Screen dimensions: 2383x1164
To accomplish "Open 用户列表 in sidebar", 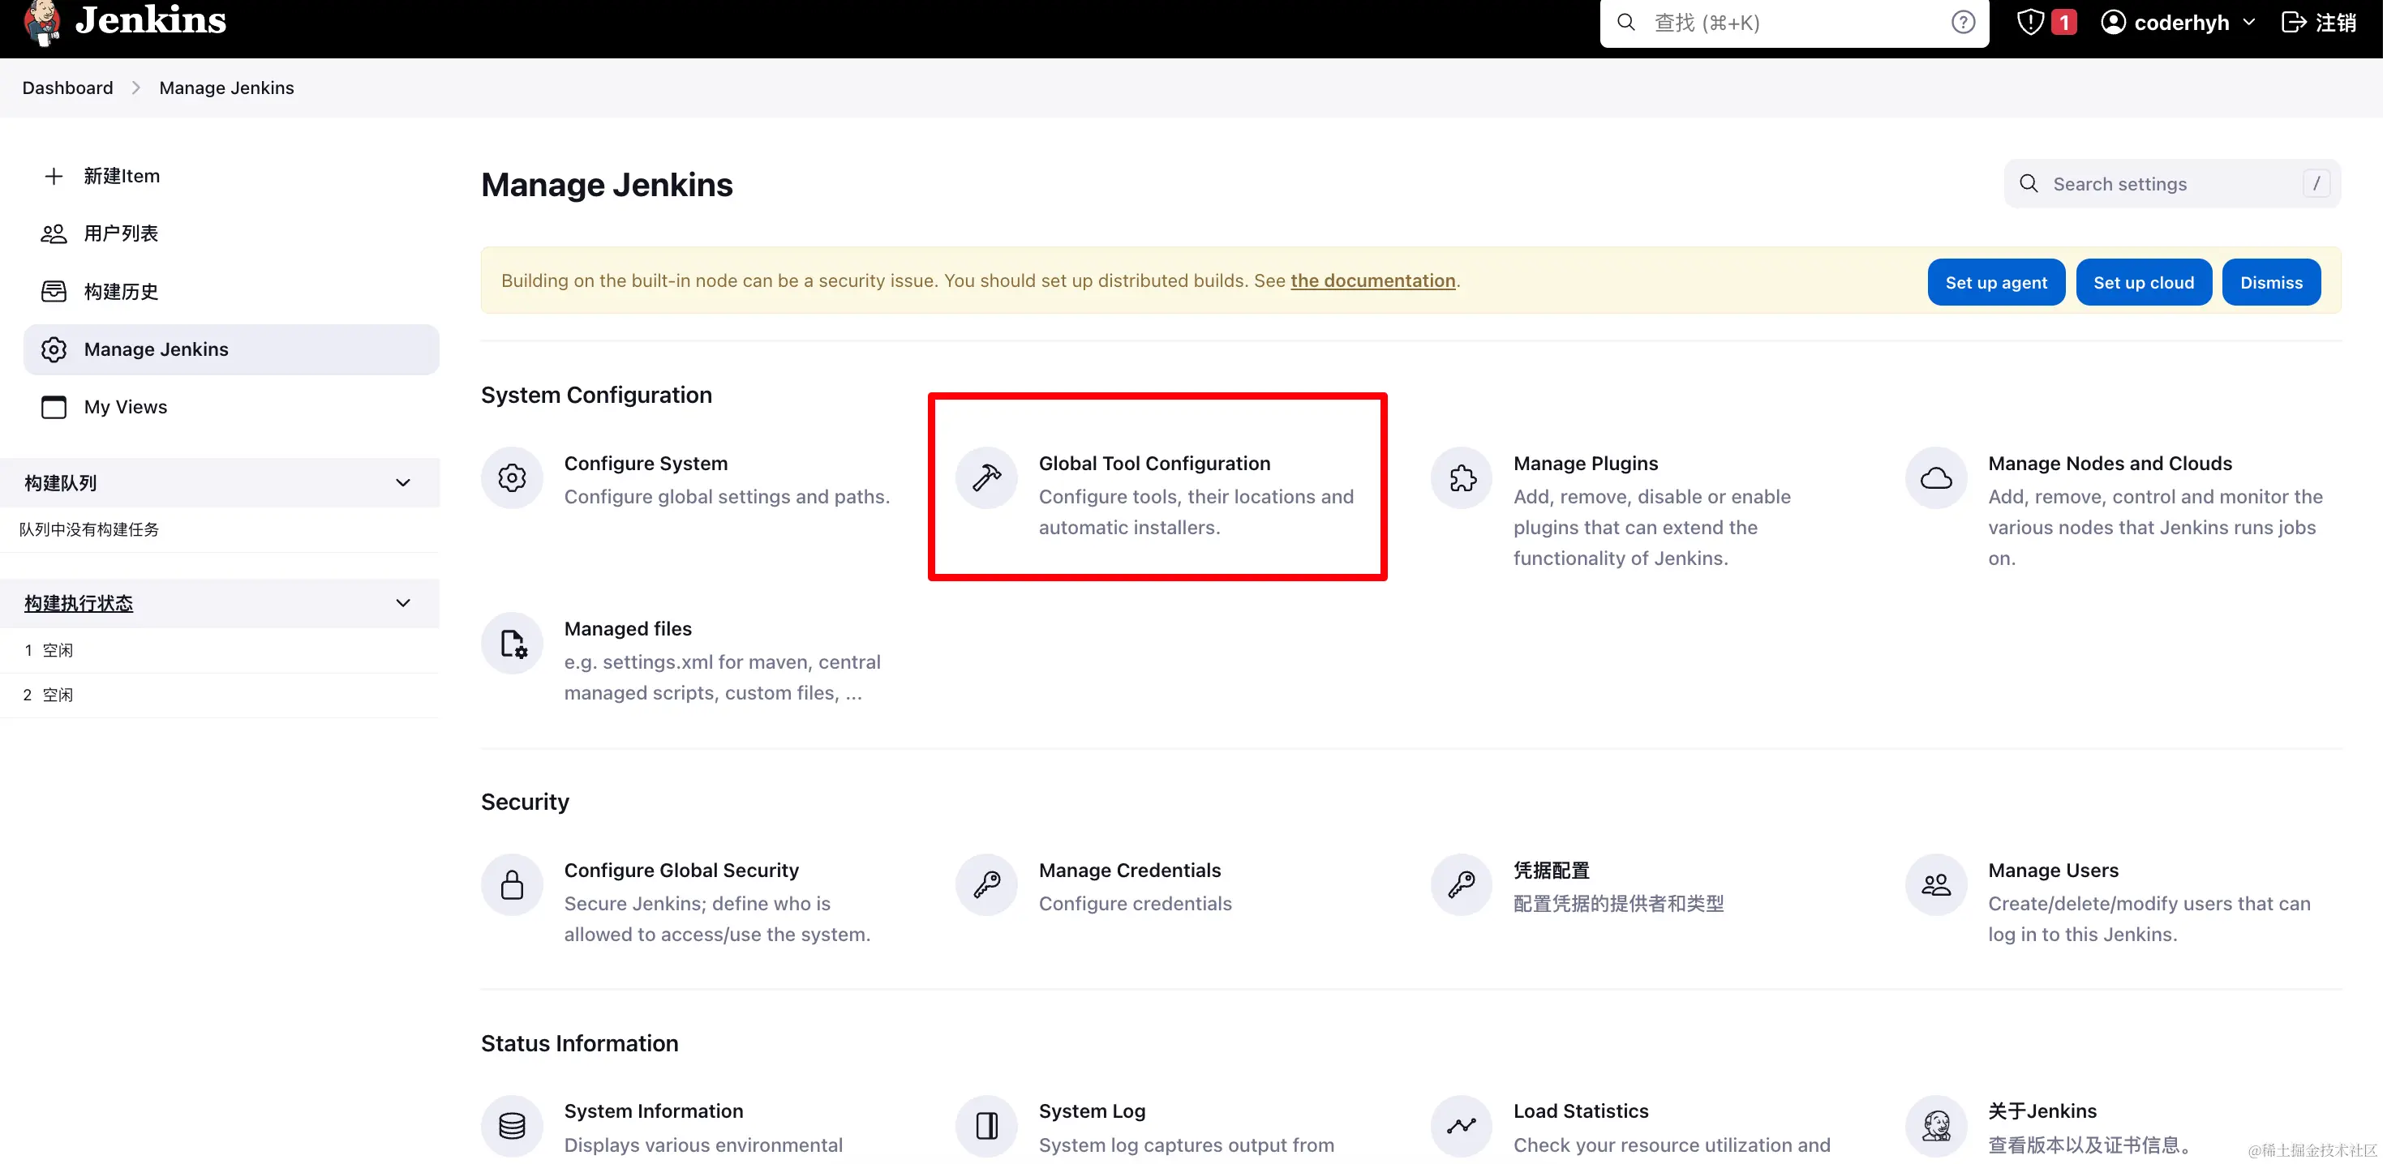I will click(x=231, y=234).
